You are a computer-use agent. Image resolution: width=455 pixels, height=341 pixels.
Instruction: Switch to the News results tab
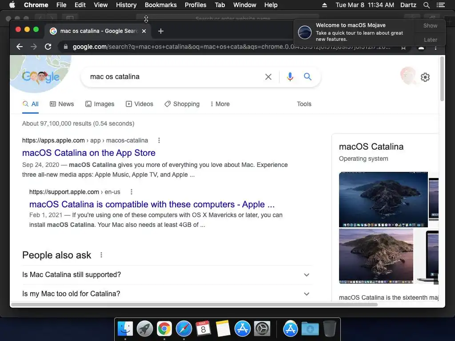coord(62,104)
